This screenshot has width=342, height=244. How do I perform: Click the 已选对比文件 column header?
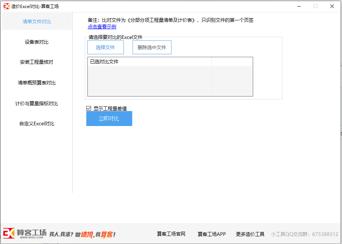(x=149, y=62)
